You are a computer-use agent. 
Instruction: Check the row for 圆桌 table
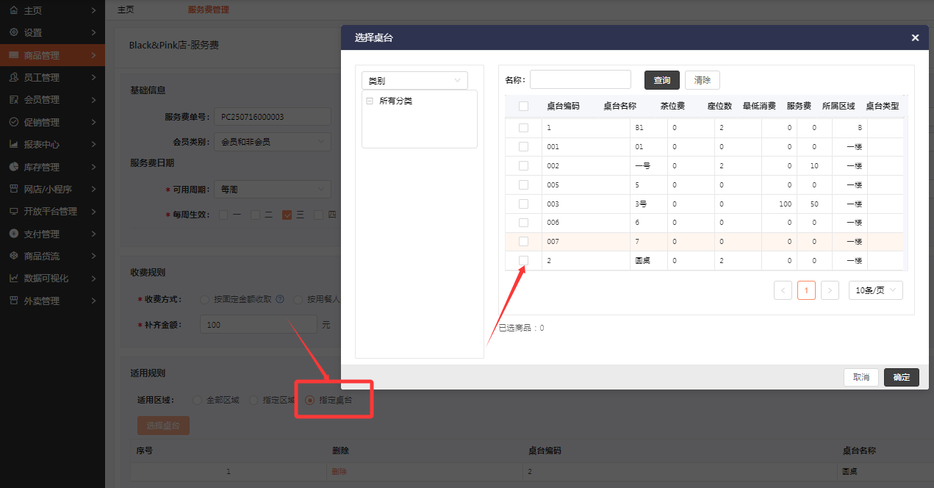[523, 260]
